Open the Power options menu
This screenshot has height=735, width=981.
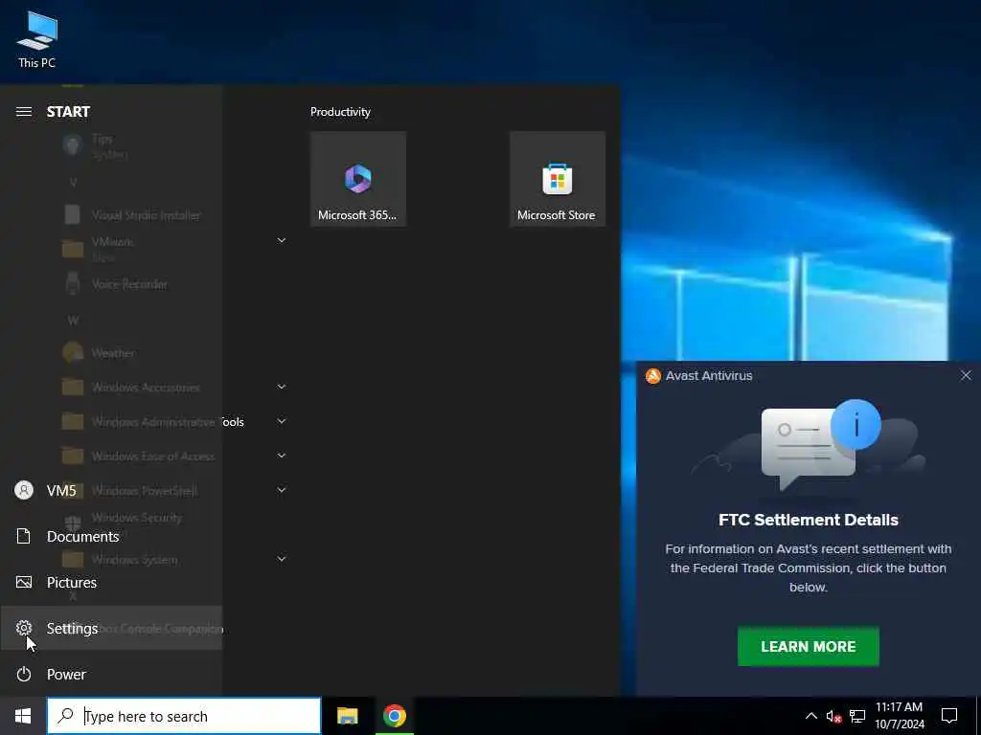[x=111, y=675]
